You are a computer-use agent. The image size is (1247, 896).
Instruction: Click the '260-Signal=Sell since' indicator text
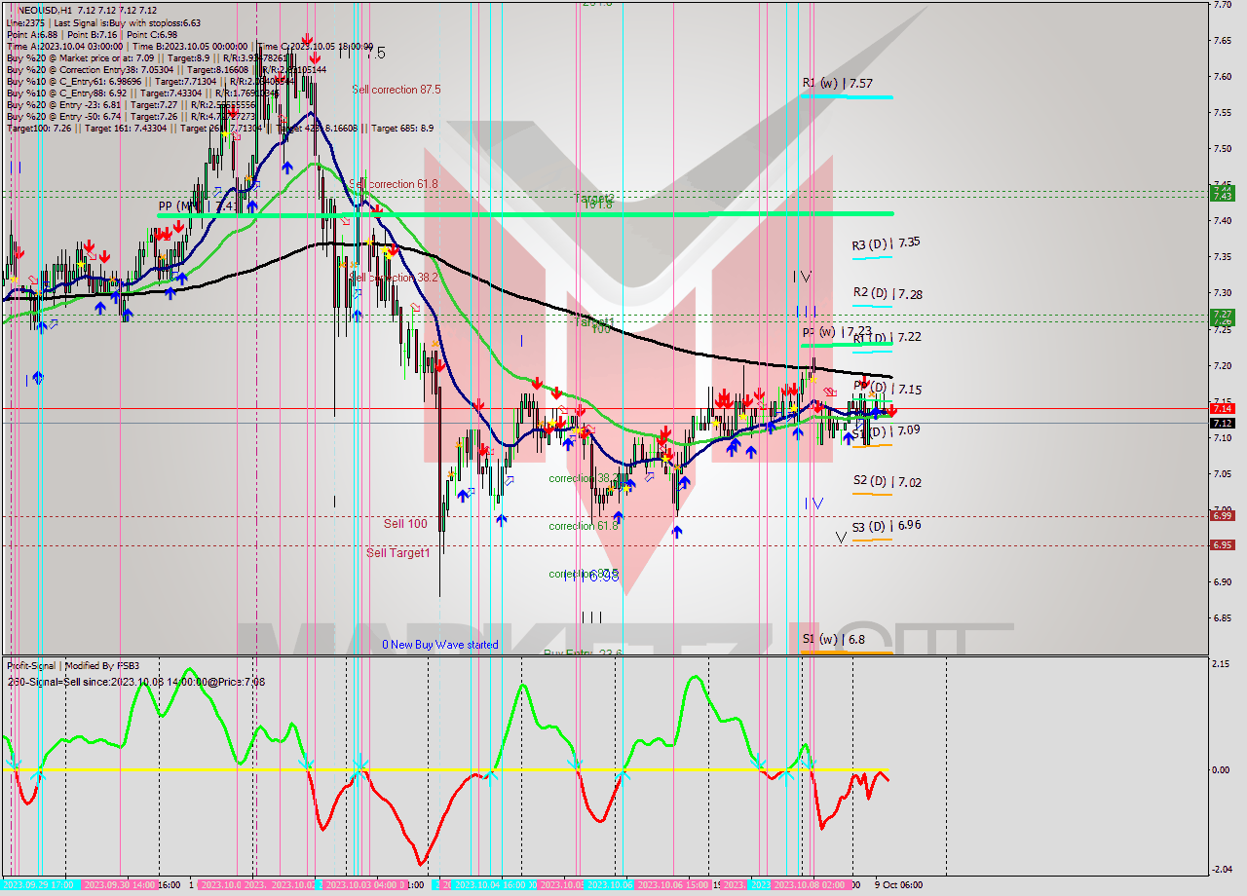pyautogui.click(x=136, y=682)
